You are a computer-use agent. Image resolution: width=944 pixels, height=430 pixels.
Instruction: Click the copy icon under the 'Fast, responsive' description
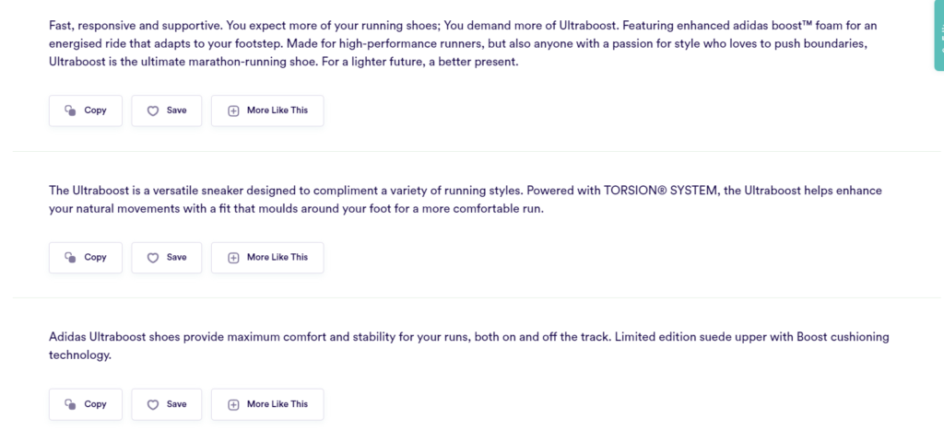point(70,110)
